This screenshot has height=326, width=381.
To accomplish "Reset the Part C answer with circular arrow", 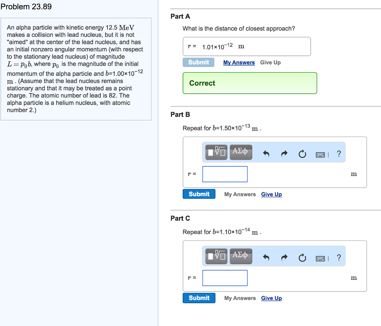I will coord(302,258).
